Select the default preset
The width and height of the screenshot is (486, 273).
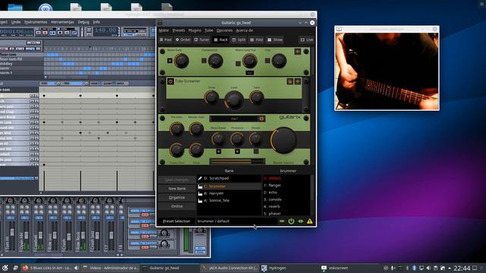[x=286, y=178]
